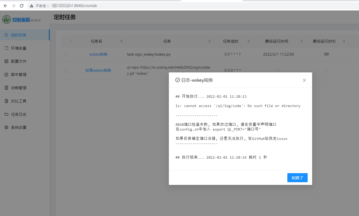This screenshot has width=359, height=216.
Task: Open the 环境变量 menu entry
Action: tap(19, 48)
